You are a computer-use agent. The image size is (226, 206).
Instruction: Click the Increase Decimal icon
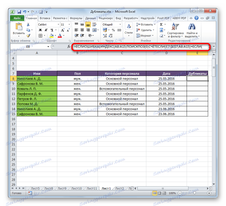click(x=105, y=36)
